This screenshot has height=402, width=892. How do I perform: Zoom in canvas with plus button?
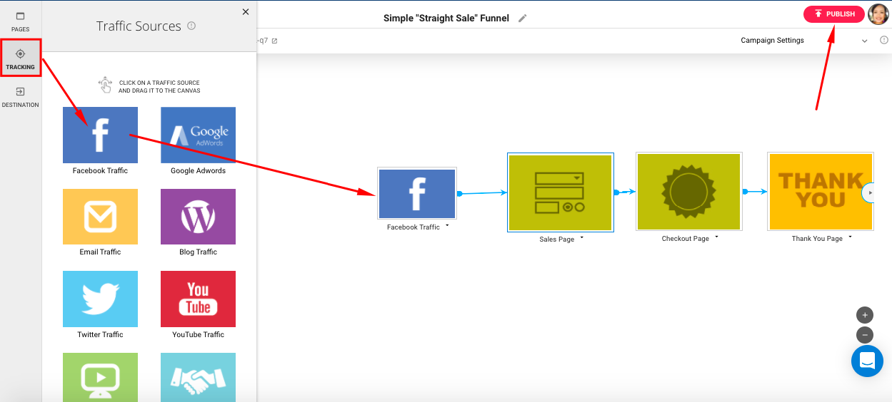pyautogui.click(x=865, y=314)
